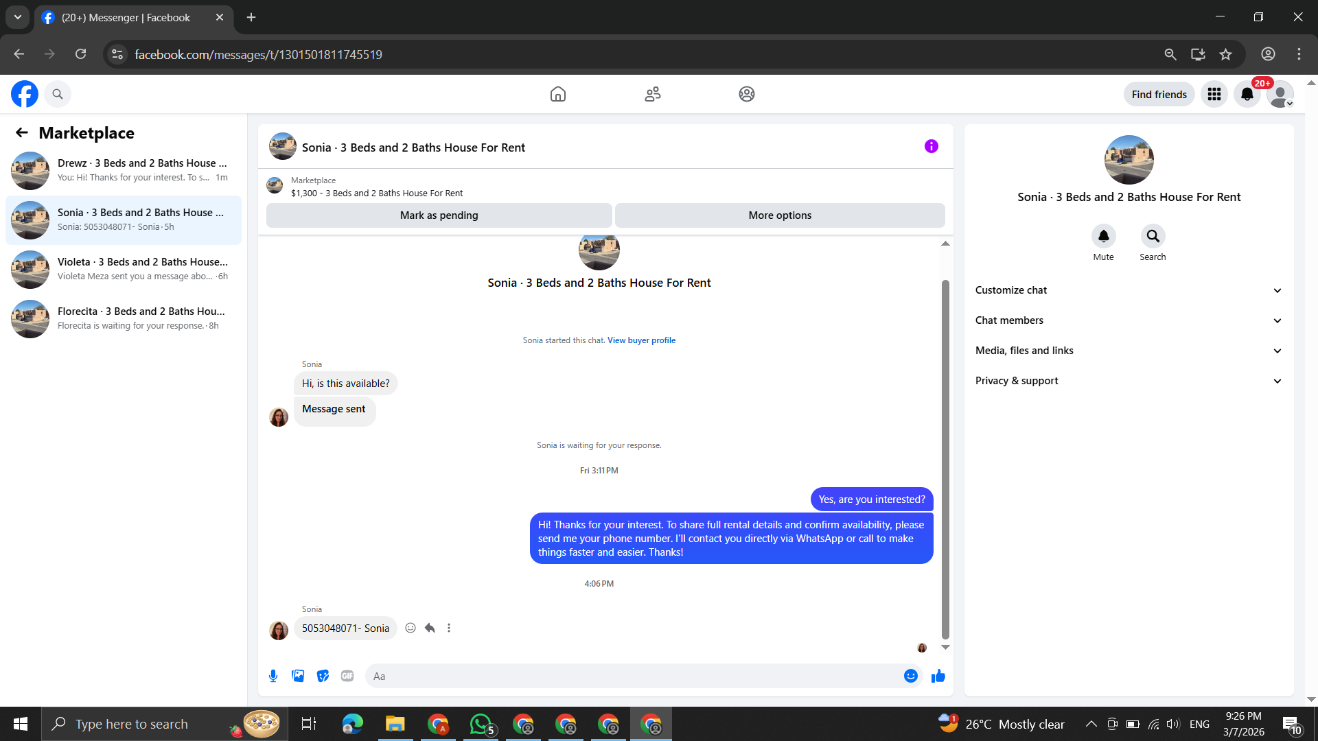The image size is (1318, 741).
Task: Click the chat vertical scrollbar
Action: 945,460
